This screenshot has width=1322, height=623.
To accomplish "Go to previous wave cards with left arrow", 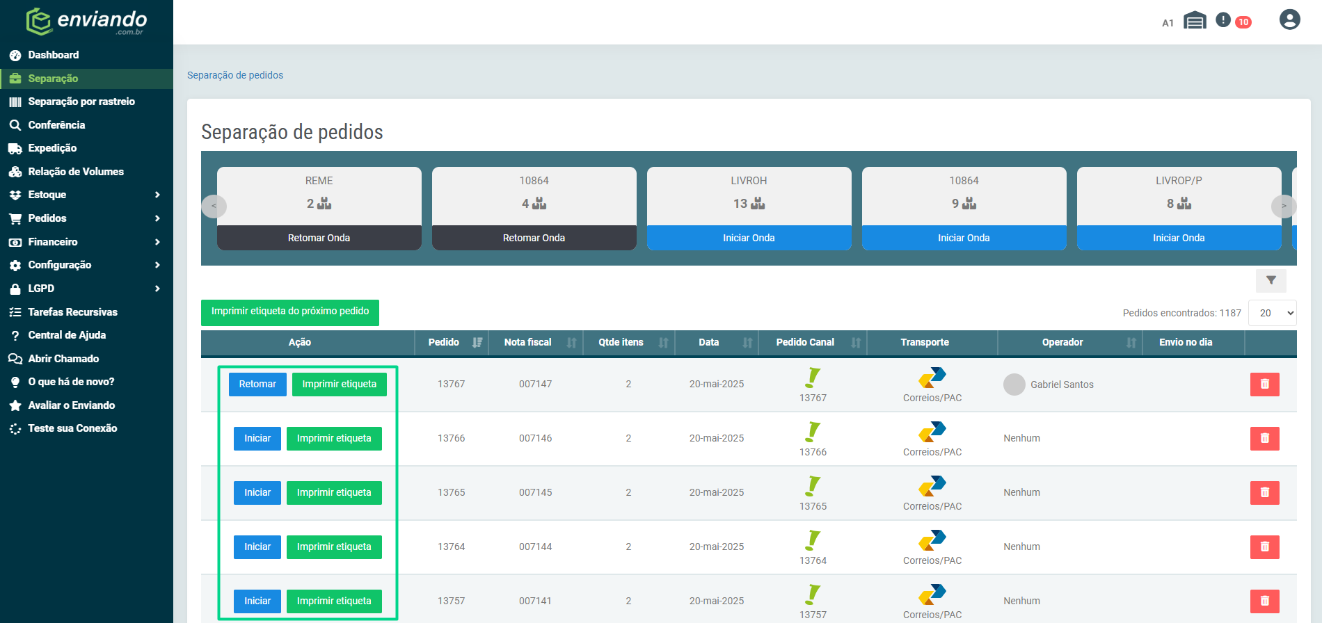I will (x=214, y=206).
